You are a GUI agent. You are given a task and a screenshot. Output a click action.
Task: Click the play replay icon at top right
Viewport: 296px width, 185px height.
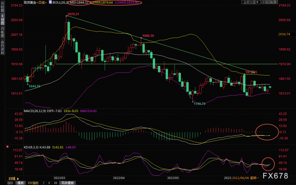[272, 2]
